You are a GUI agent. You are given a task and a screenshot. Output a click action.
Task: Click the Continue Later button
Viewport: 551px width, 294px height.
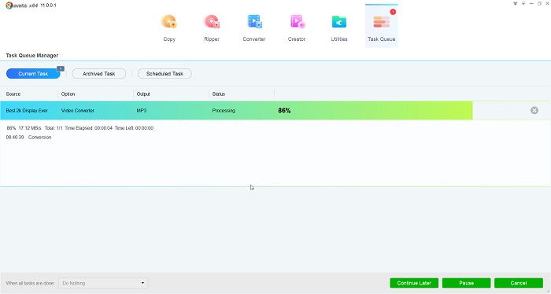414,283
